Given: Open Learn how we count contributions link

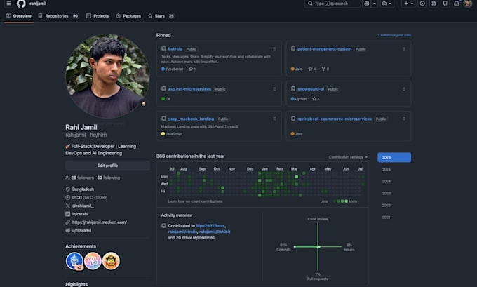Looking at the screenshot, I should [195, 201].
